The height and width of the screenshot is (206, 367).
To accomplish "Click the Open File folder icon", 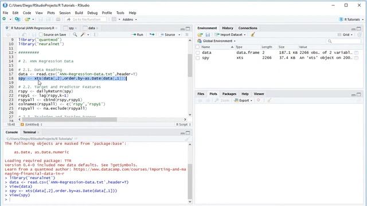I will point(28,19).
